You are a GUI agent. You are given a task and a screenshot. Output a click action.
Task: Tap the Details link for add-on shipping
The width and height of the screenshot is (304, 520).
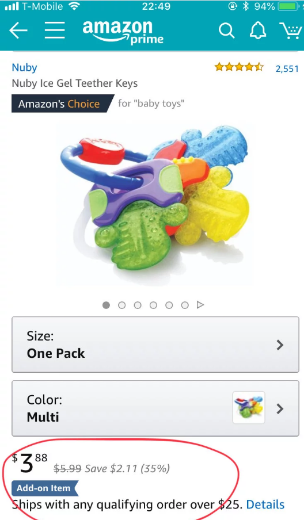point(265,504)
